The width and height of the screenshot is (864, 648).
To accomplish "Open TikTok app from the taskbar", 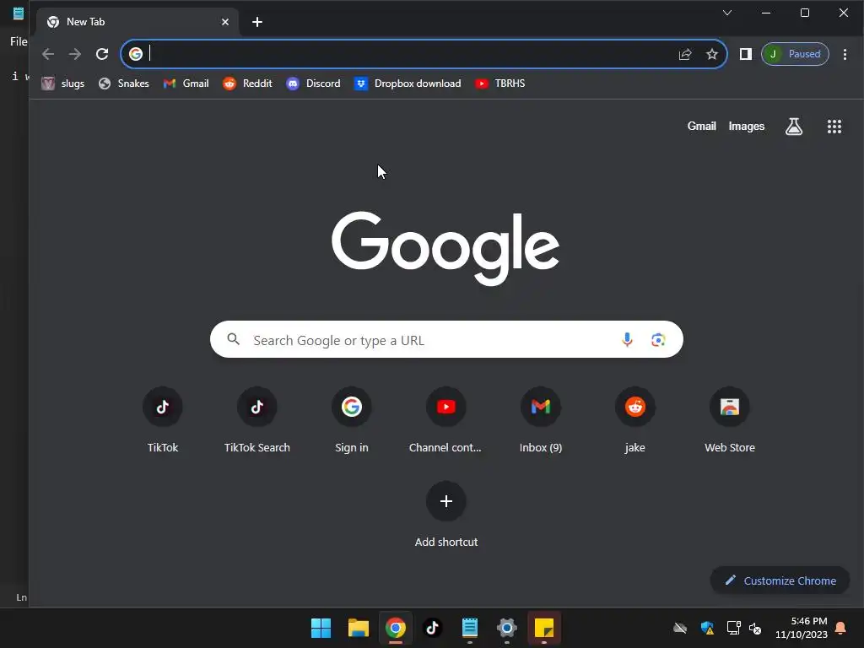I will coord(432,628).
